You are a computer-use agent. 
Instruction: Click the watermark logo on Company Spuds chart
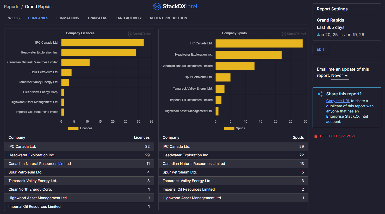(x=294, y=34)
